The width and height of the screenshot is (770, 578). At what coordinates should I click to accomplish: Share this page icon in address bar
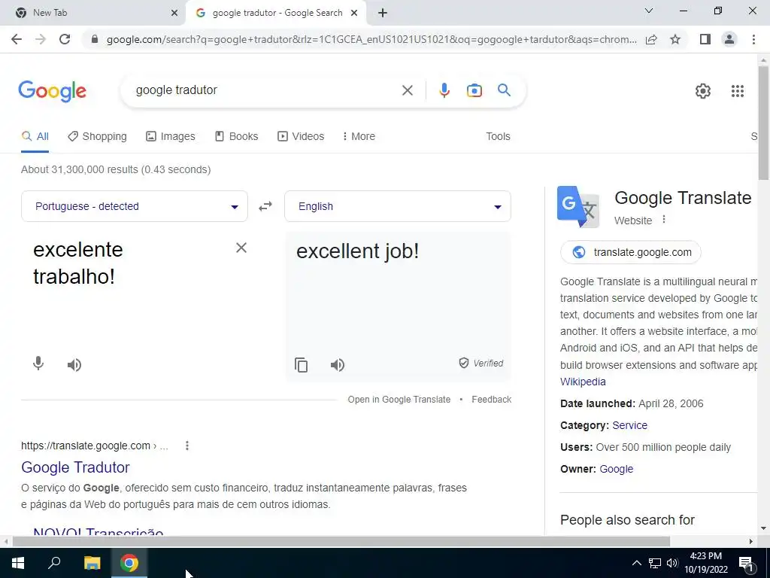pos(651,39)
